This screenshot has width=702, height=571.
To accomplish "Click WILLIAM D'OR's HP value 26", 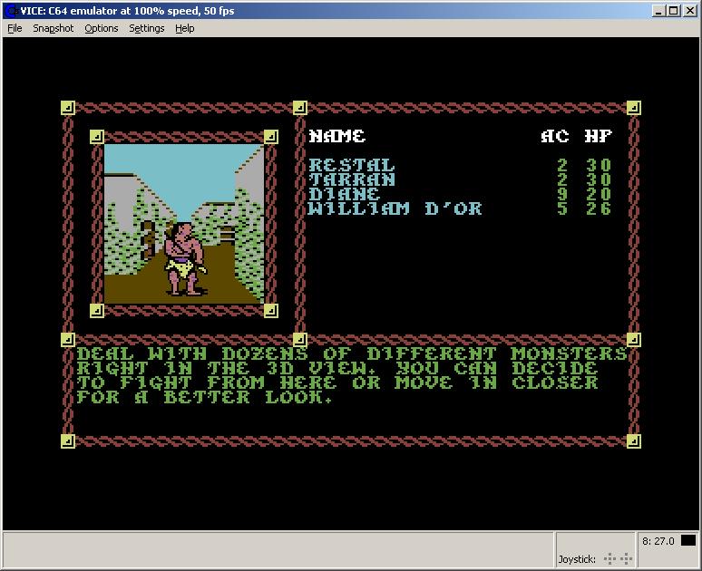I will [599, 208].
